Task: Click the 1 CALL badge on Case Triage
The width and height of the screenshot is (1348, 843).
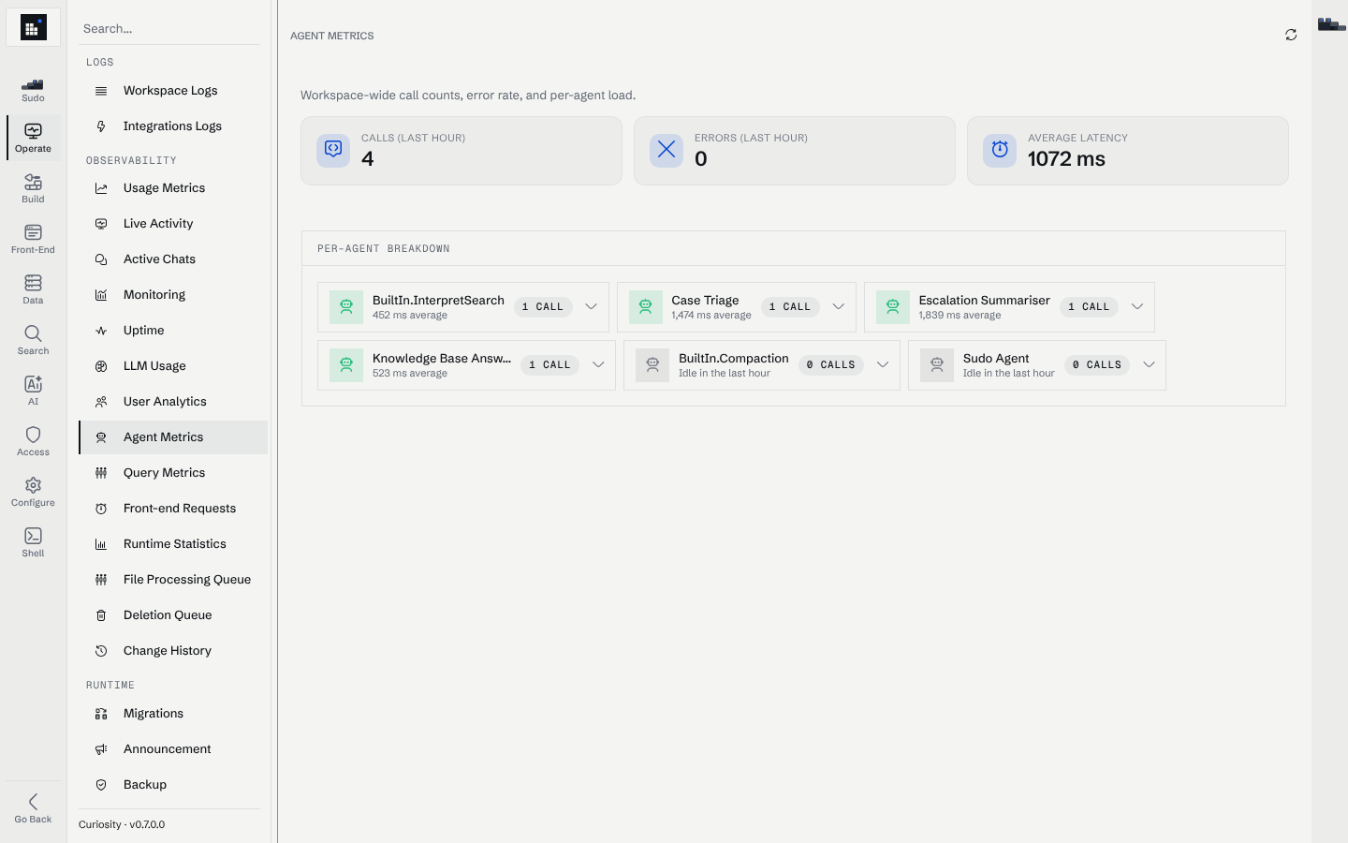Action: tap(790, 307)
